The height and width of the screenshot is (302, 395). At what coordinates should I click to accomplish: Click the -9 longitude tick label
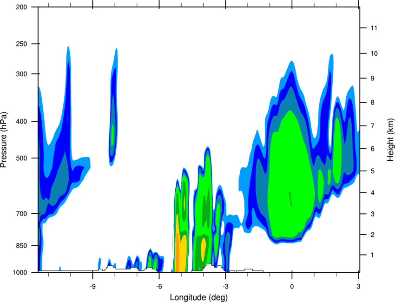coord(92,286)
